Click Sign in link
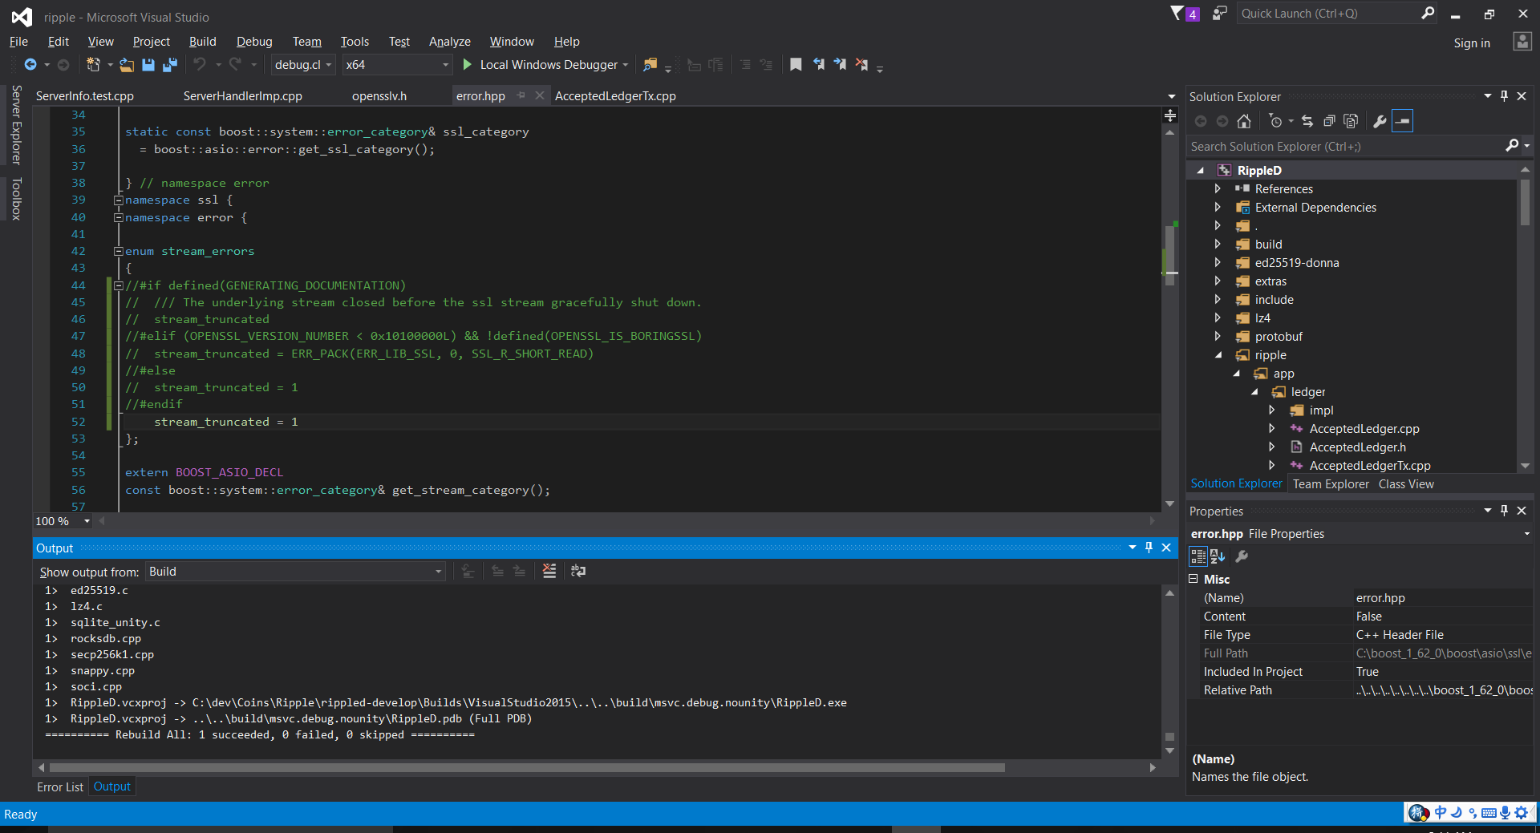This screenshot has height=833, width=1540. (x=1472, y=43)
